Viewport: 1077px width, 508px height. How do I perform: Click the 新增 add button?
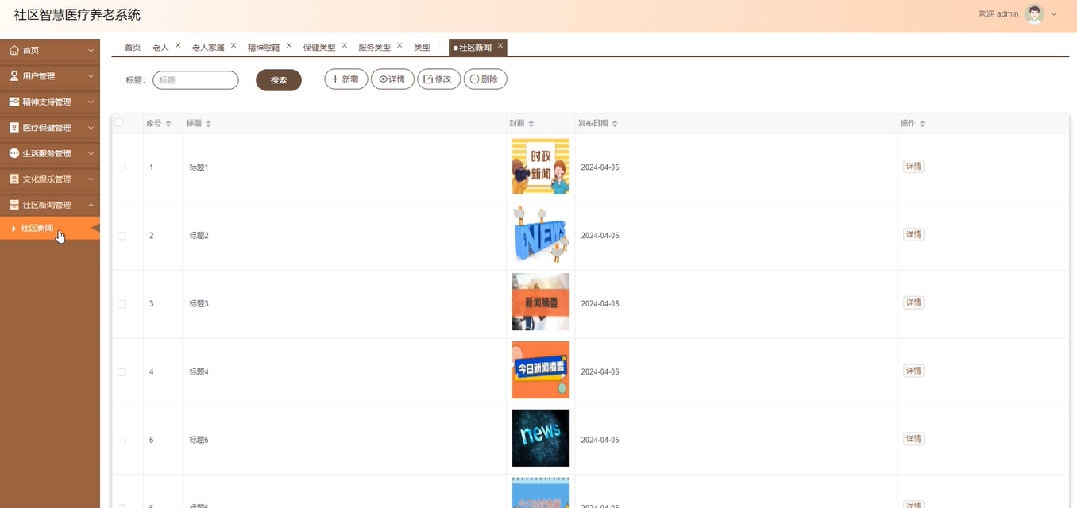click(346, 79)
